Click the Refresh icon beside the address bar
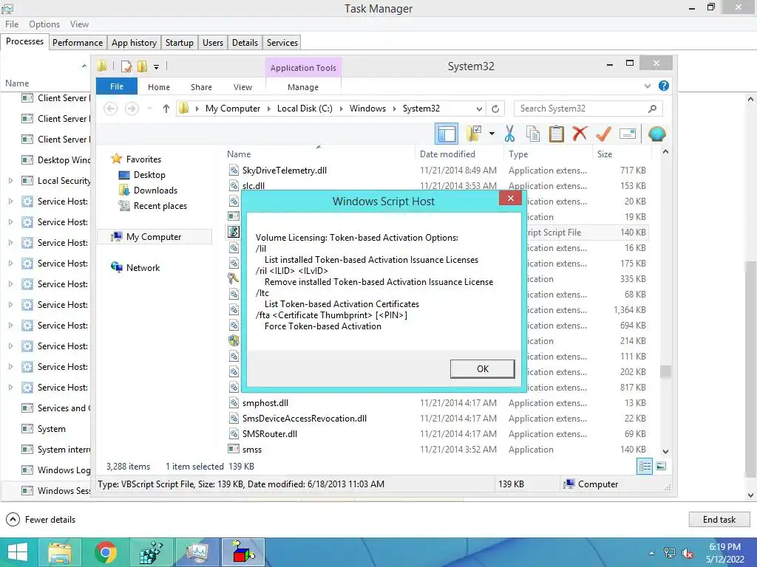This screenshot has height=567, width=757. point(495,109)
